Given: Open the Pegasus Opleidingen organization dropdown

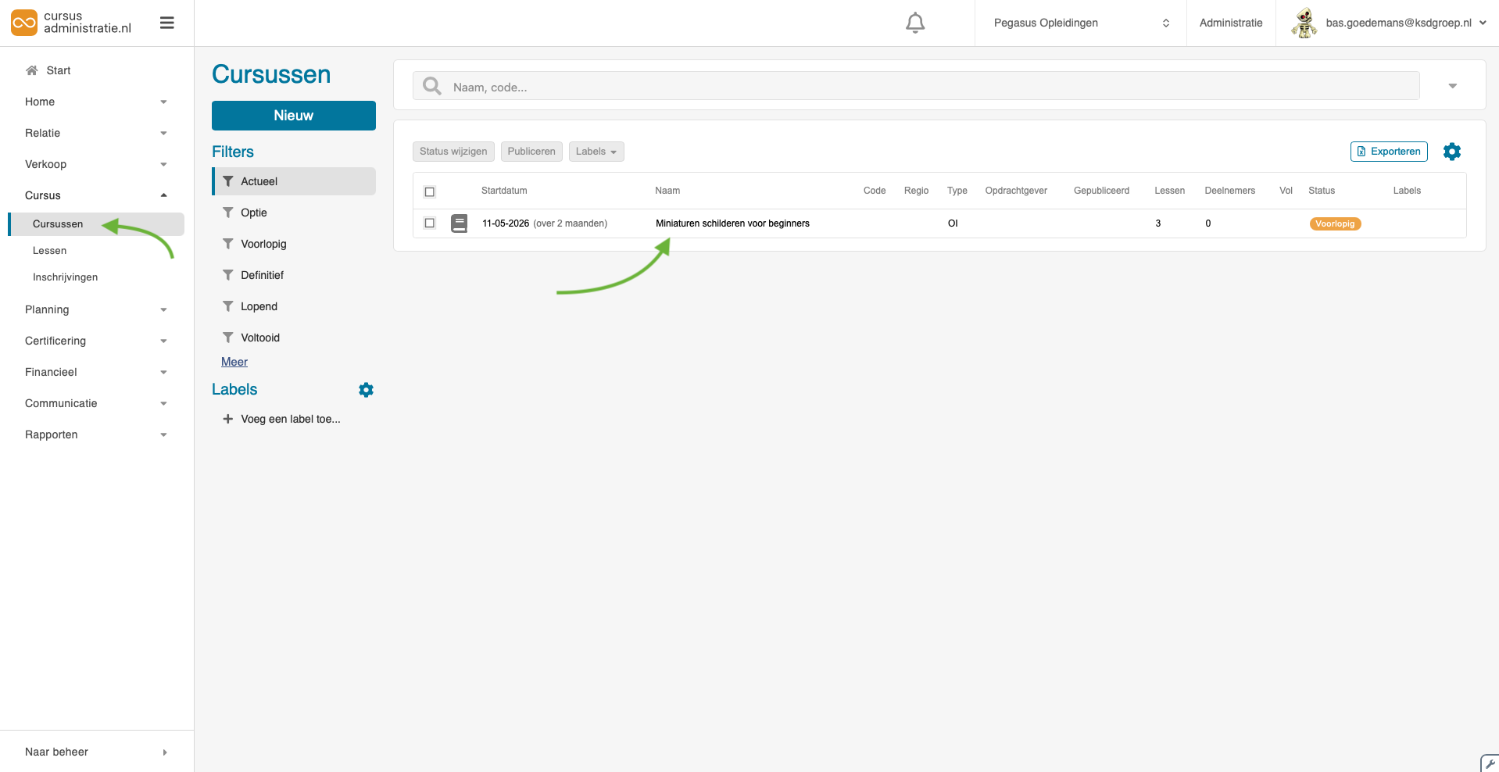Looking at the screenshot, I should pyautogui.click(x=1080, y=23).
